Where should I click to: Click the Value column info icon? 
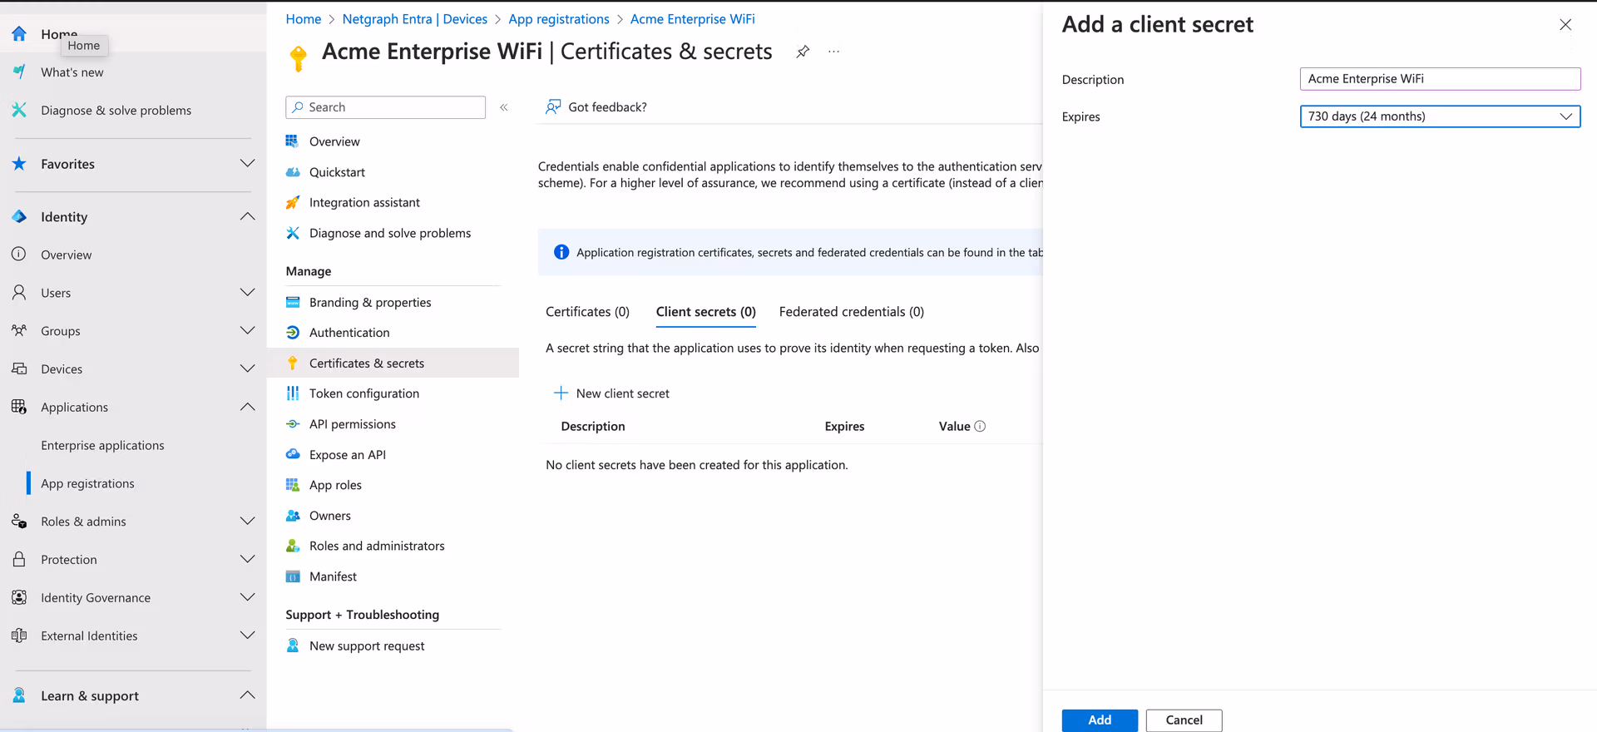[980, 426]
